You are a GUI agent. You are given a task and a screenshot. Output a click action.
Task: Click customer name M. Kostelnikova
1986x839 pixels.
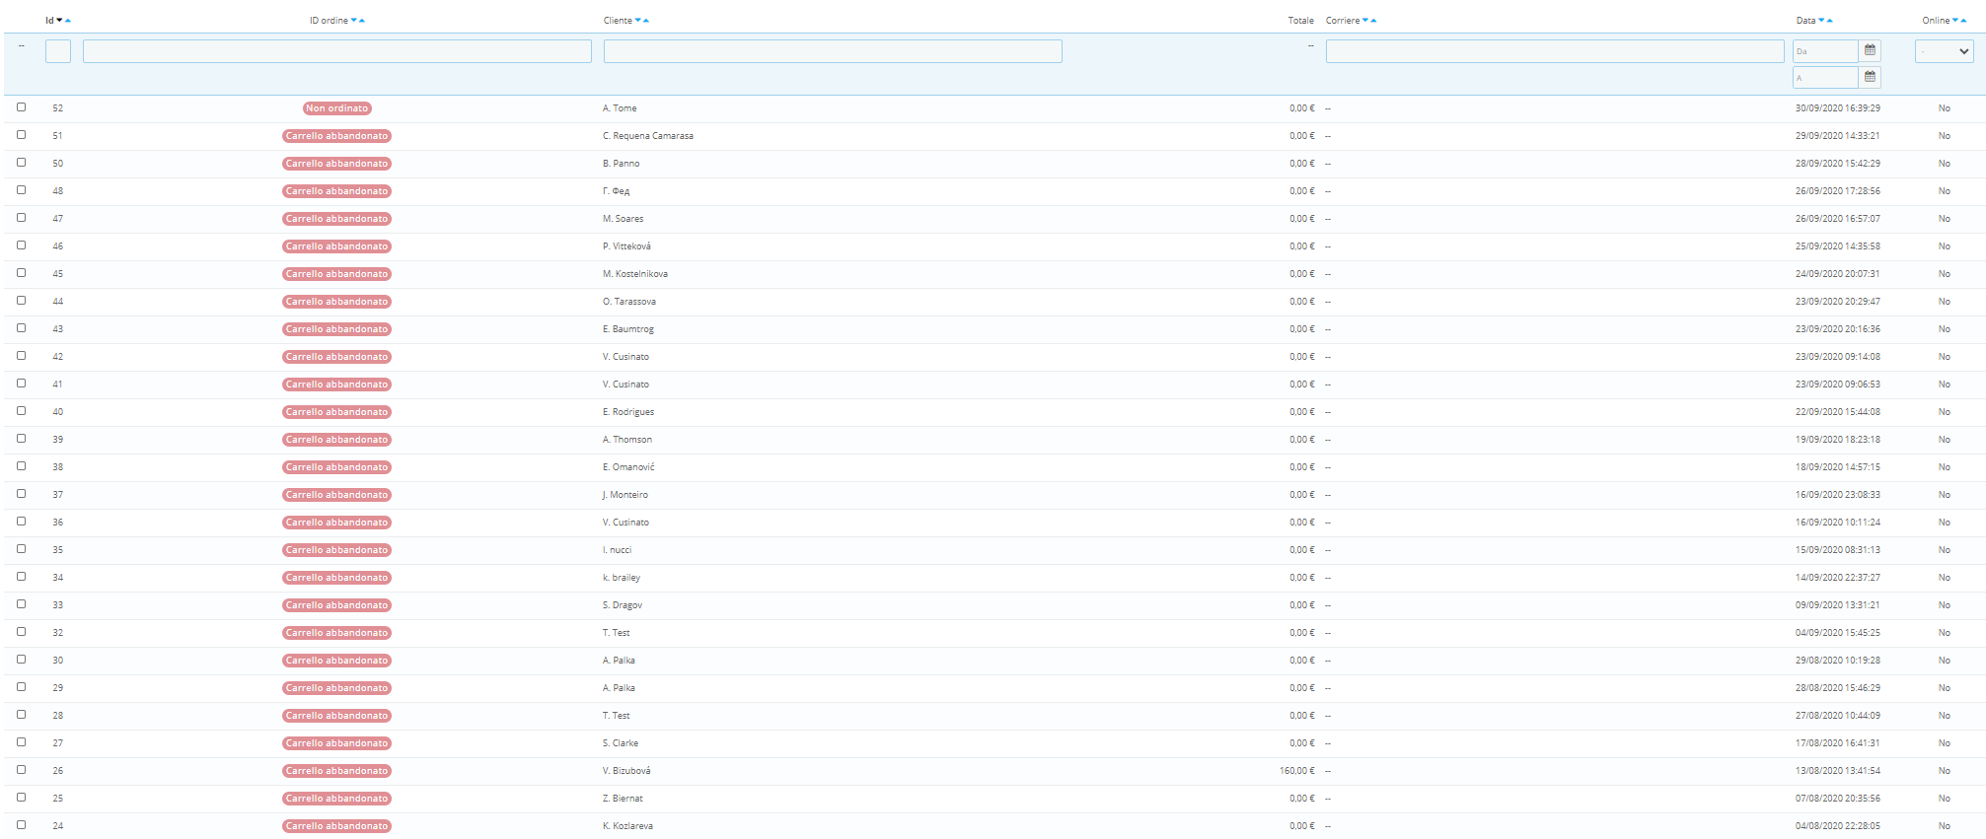tap(635, 274)
